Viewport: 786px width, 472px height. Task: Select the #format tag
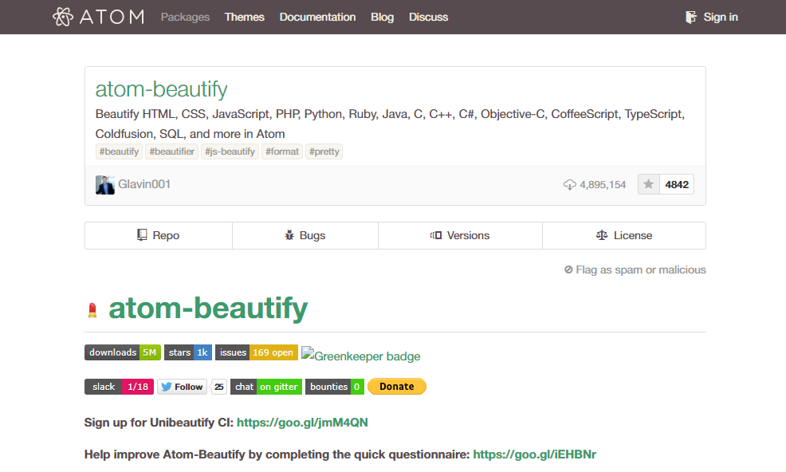click(x=282, y=151)
